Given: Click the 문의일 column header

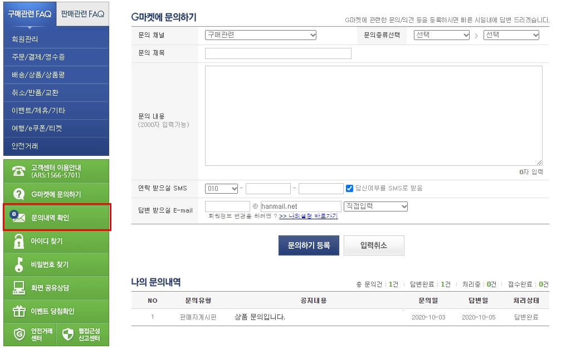Looking at the screenshot, I should (x=428, y=301).
